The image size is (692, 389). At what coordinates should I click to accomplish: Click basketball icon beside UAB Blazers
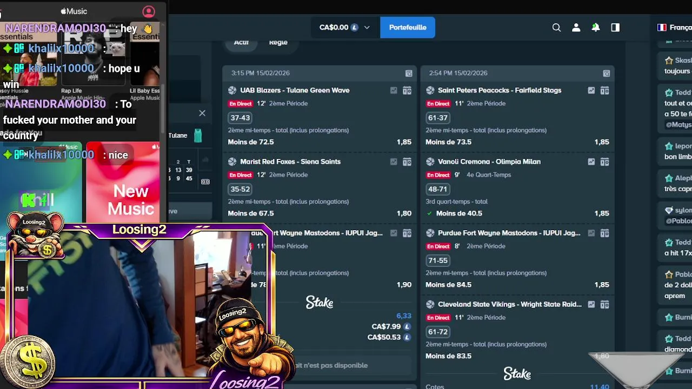pos(232,90)
